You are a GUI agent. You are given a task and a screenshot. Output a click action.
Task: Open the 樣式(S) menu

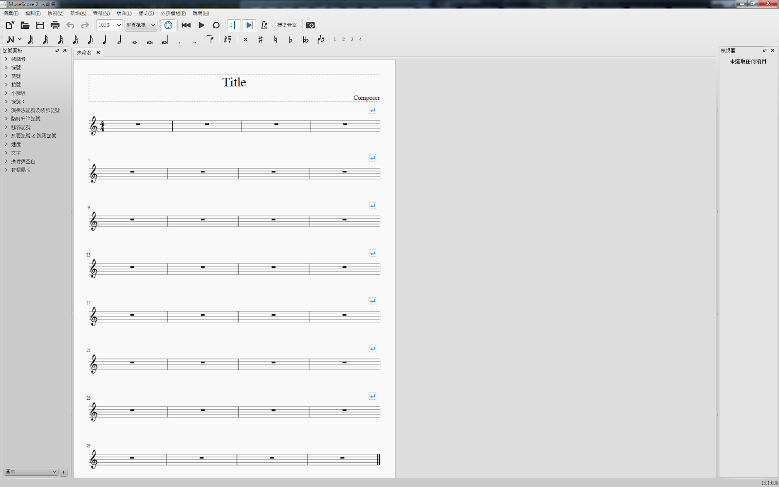click(145, 13)
